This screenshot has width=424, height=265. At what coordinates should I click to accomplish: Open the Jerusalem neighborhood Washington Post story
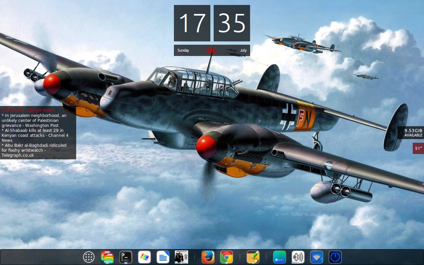pyautogui.click(x=34, y=121)
